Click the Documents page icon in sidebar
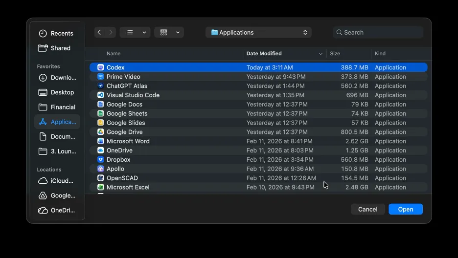This screenshot has height=258, width=458. [43, 136]
